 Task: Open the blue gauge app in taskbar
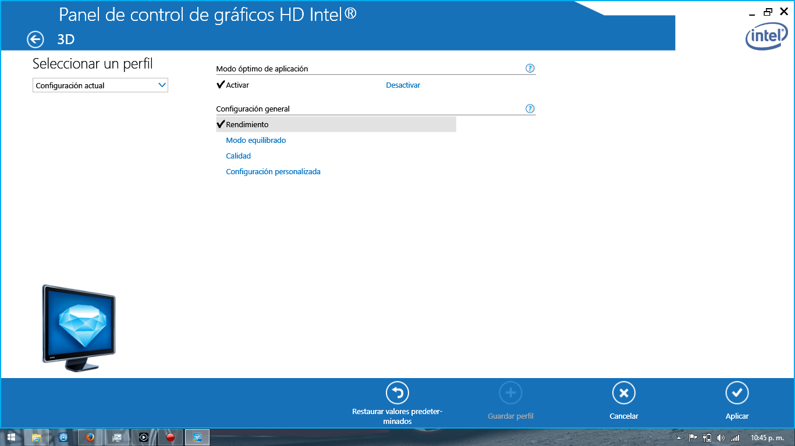point(63,437)
